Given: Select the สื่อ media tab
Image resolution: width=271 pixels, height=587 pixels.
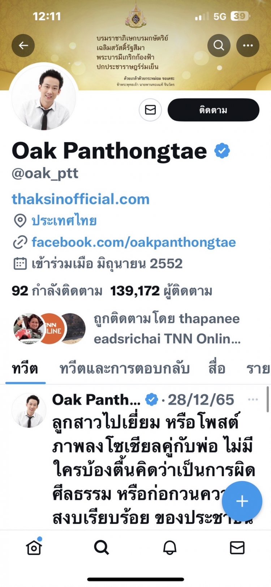Looking at the screenshot, I should (x=217, y=369).
